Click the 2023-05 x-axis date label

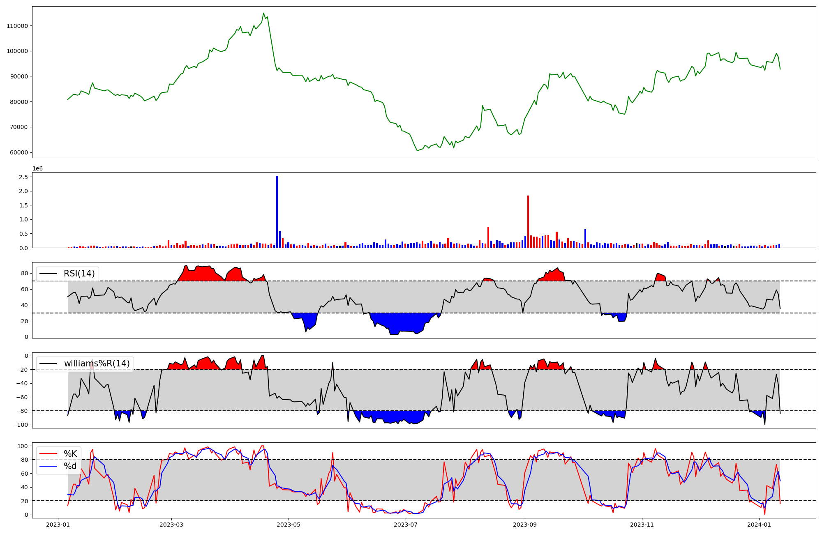[289, 525]
